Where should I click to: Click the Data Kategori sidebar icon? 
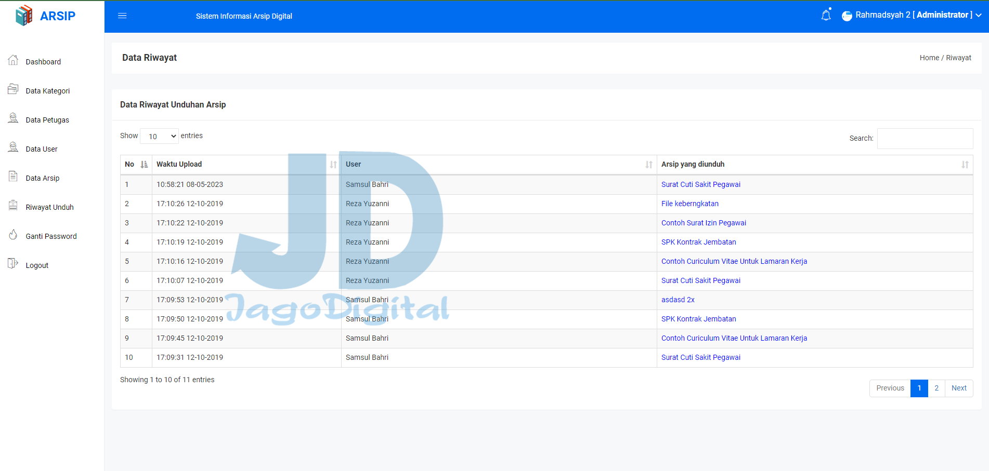(14, 90)
